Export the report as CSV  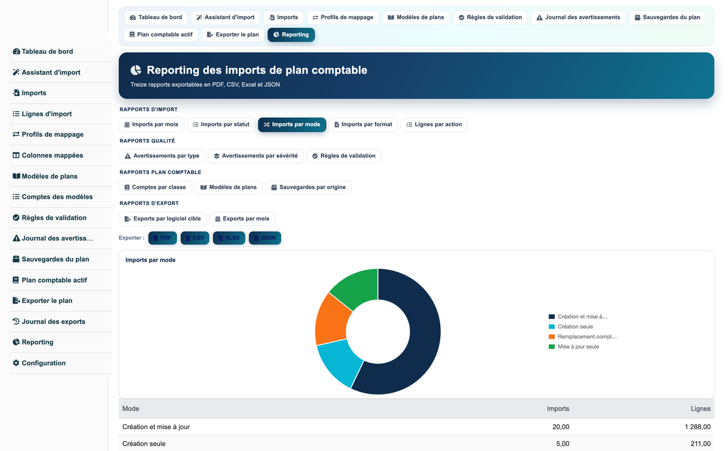(195, 238)
